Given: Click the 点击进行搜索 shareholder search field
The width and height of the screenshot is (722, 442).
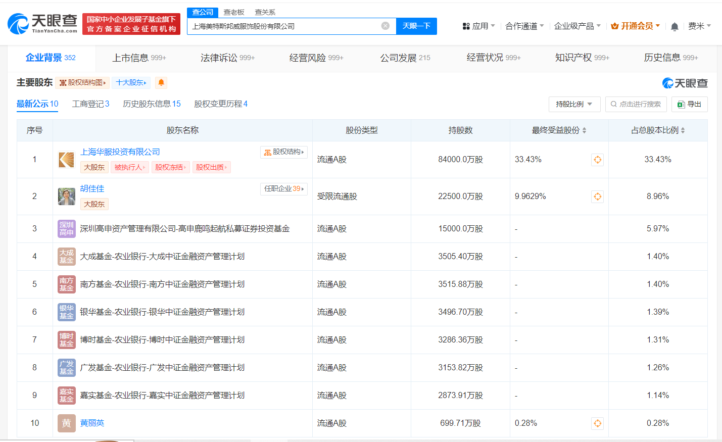Looking at the screenshot, I should coord(636,104).
